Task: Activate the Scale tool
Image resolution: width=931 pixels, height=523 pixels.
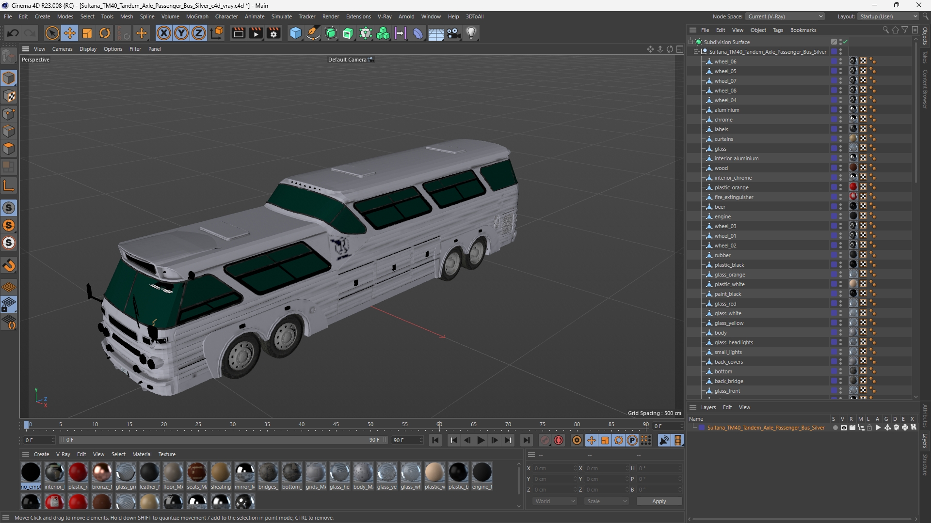Action: [87, 33]
